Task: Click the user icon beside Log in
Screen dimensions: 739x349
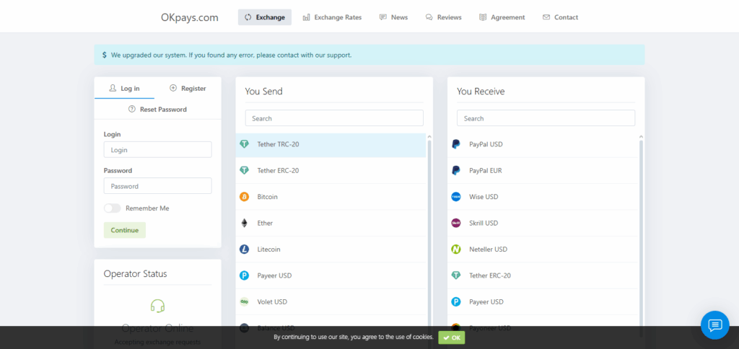Action: pos(113,88)
